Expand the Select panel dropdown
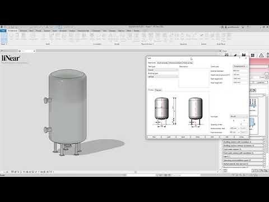The width and height of the screenshot is (269, 202). [x=4, y=44]
